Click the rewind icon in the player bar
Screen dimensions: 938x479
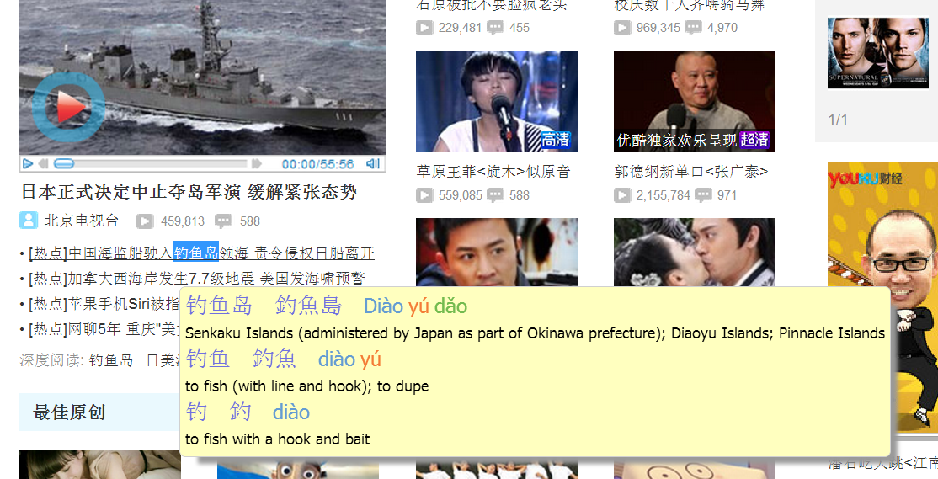tap(43, 163)
